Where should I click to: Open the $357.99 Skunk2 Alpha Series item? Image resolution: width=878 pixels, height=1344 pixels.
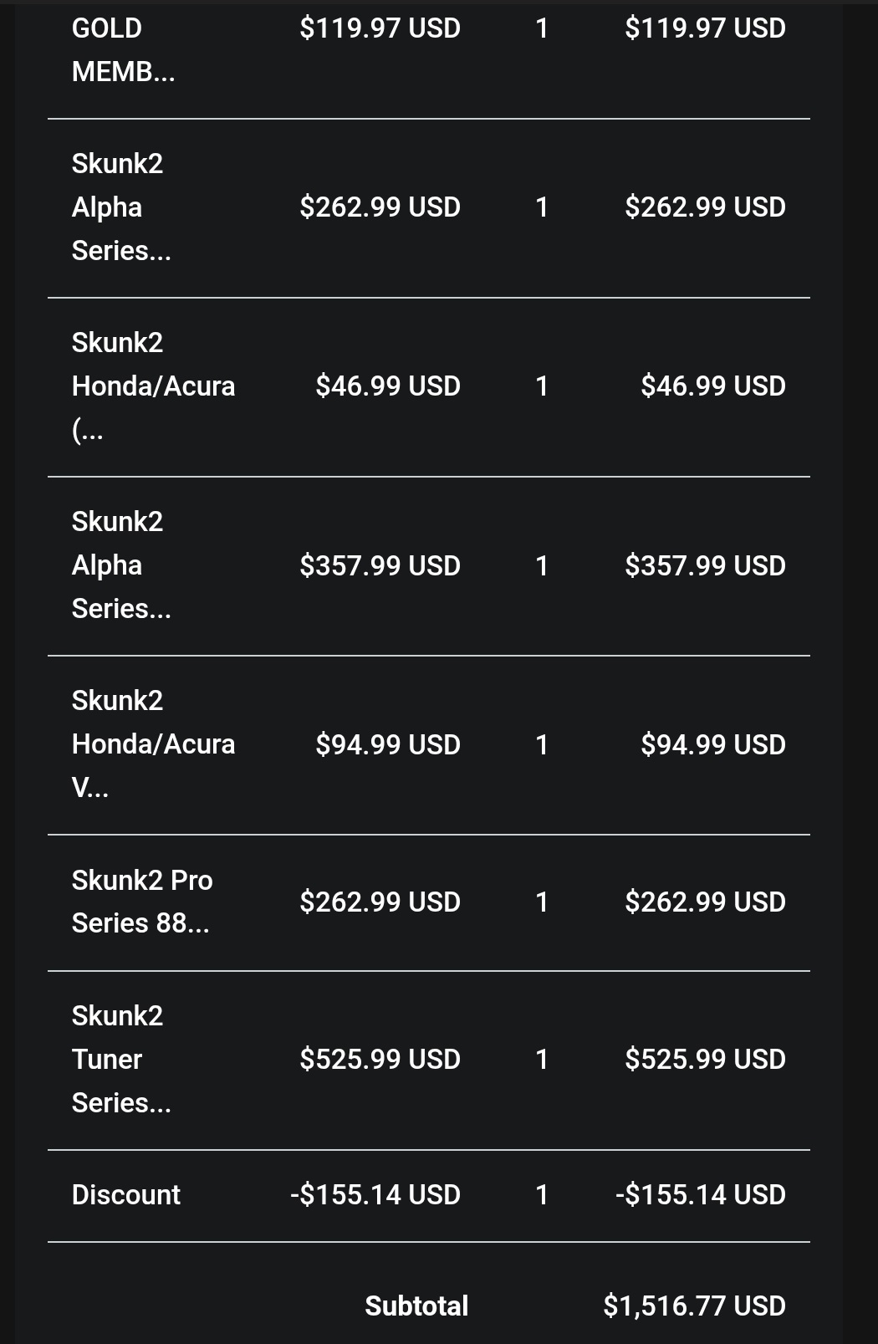pos(121,565)
